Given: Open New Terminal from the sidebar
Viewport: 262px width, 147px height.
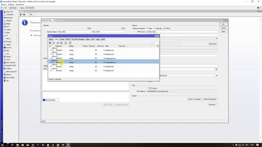Looking at the screenshot, I should (x=10, y=62).
